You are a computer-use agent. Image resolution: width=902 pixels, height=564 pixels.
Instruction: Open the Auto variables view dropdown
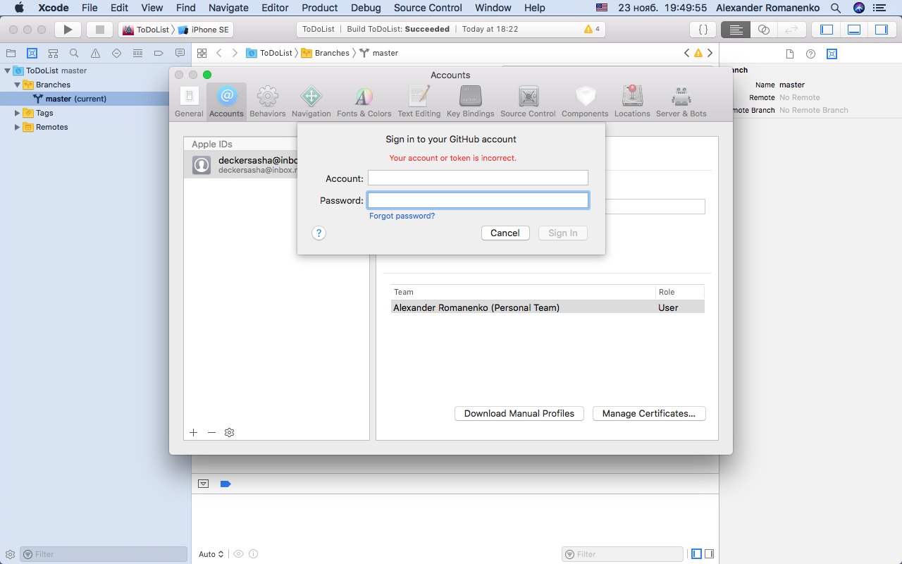211,554
